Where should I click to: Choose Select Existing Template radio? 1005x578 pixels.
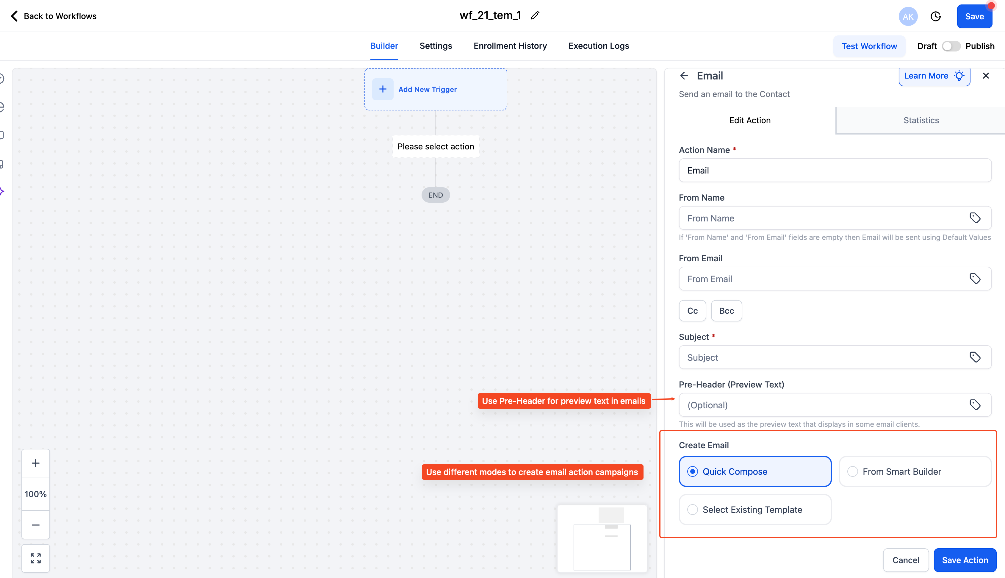pos(692,510)
